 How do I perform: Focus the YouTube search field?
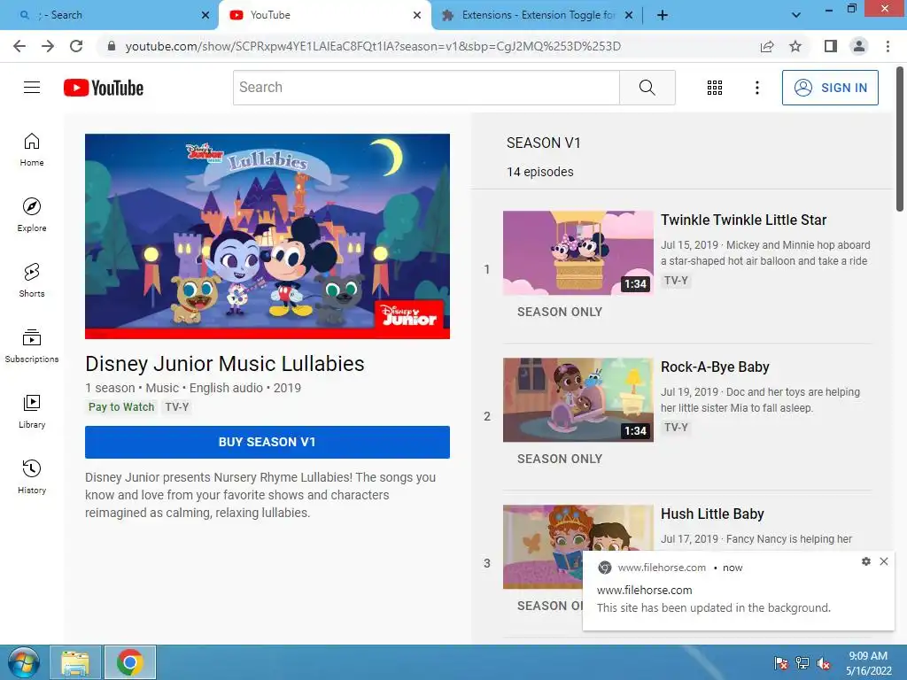[426, 88]
